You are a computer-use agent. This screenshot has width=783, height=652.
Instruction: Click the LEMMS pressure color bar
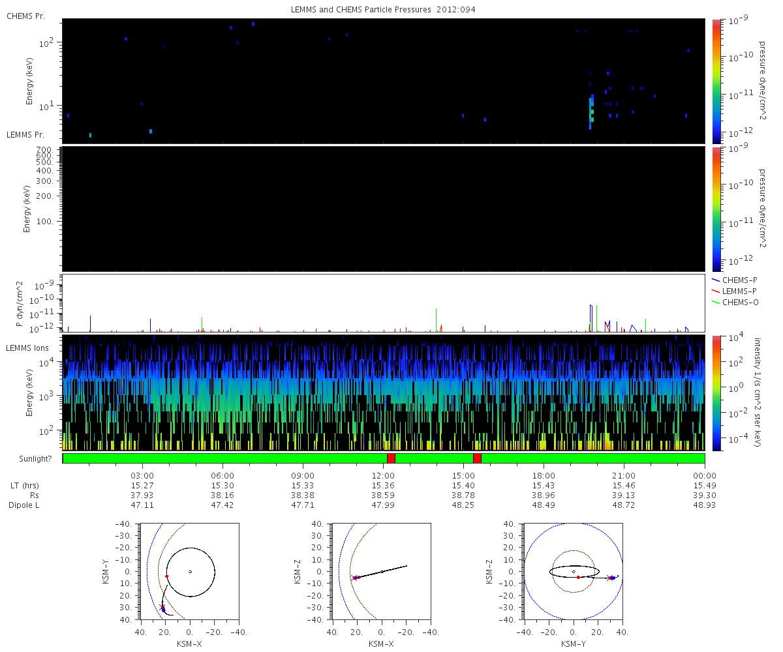(716, 209)
